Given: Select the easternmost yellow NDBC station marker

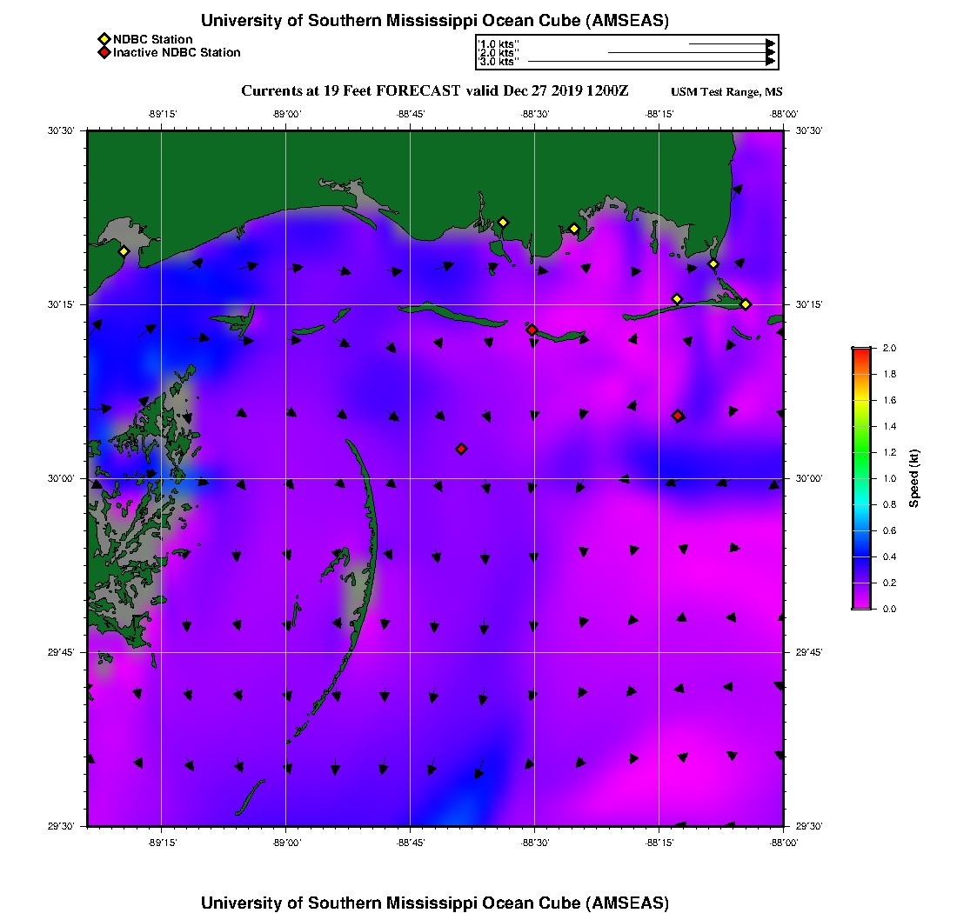Looking at the screenshot, I should tap(746, 303).
